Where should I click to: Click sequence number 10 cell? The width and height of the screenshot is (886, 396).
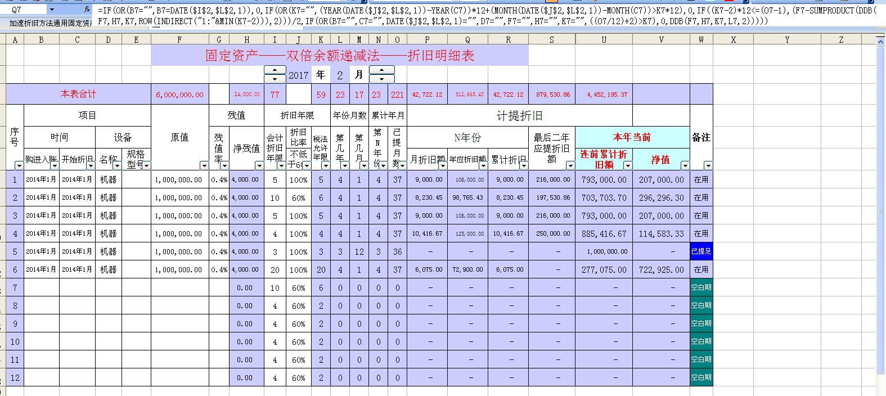pyautogui.click(x=15, y=341)
